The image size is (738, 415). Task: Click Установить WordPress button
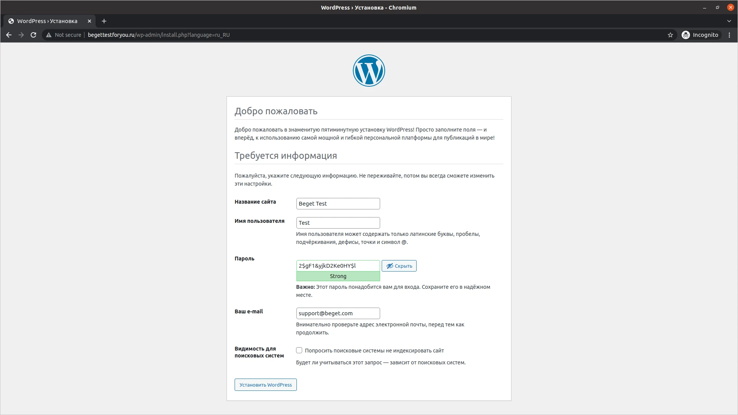click(x=265, y=385)
